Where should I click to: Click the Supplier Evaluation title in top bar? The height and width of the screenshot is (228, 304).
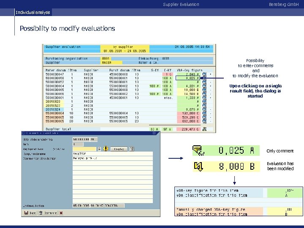(x=181, y=4)
